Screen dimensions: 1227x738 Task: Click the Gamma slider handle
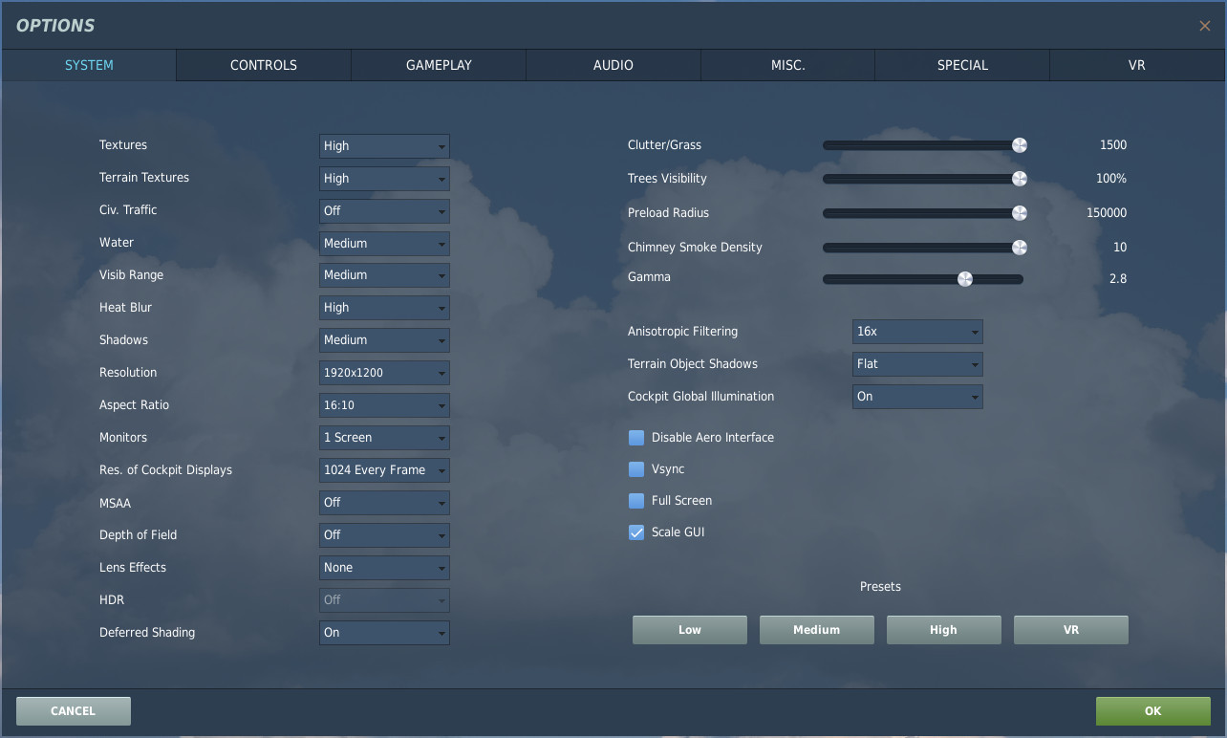click(965, 279)
